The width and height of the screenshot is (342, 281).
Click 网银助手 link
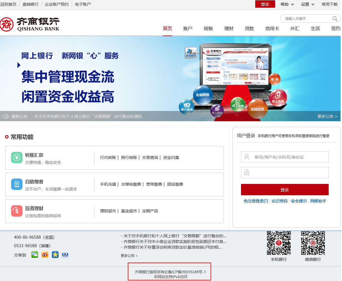[318, 201]
